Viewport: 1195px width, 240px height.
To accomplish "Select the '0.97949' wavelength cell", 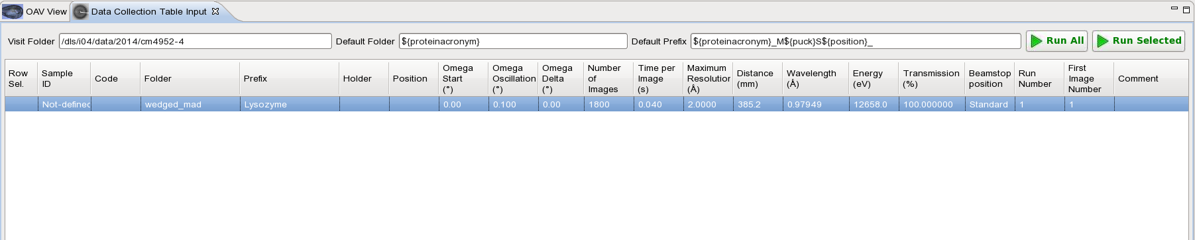I will click(816, 104).
